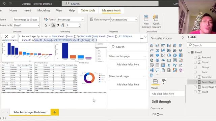Select the Q&A speech bubble visual
Screen dimensions: 216x121
coord(157,70)
